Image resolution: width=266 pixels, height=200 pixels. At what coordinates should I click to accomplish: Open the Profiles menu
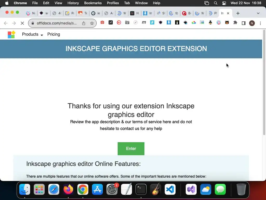[x=113, y=3]
